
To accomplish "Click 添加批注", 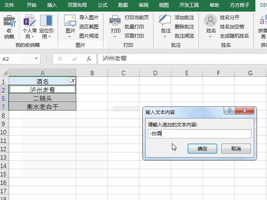I will (x=184, y=18).
